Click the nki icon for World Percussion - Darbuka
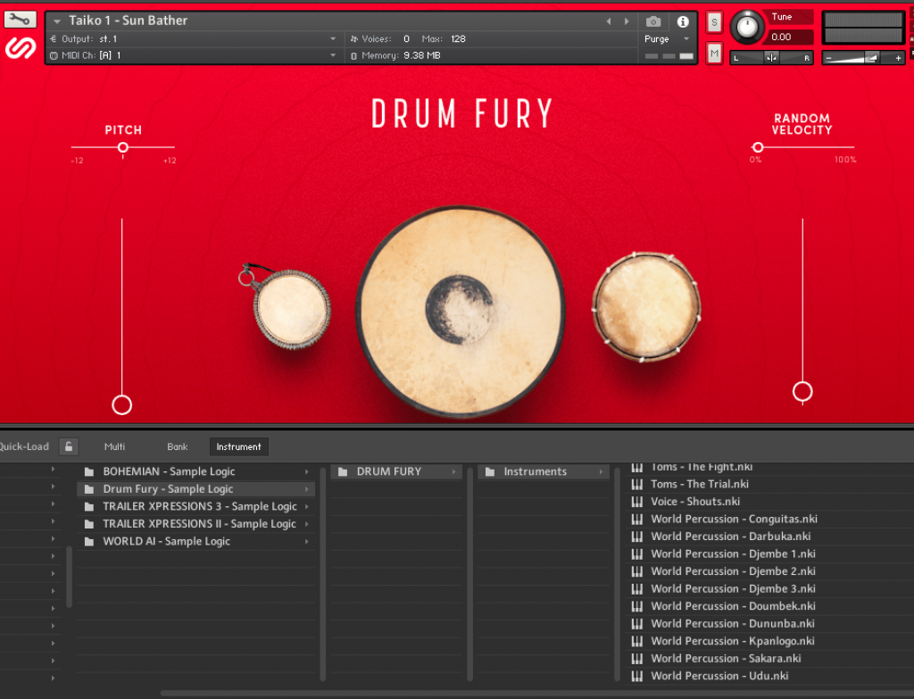 coord(637,537)
